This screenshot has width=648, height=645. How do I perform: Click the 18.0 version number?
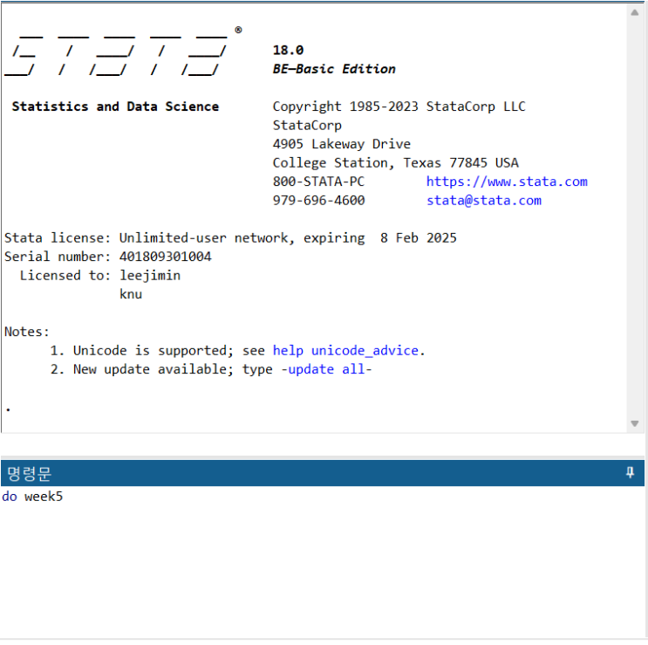click(x=288, y=51)
